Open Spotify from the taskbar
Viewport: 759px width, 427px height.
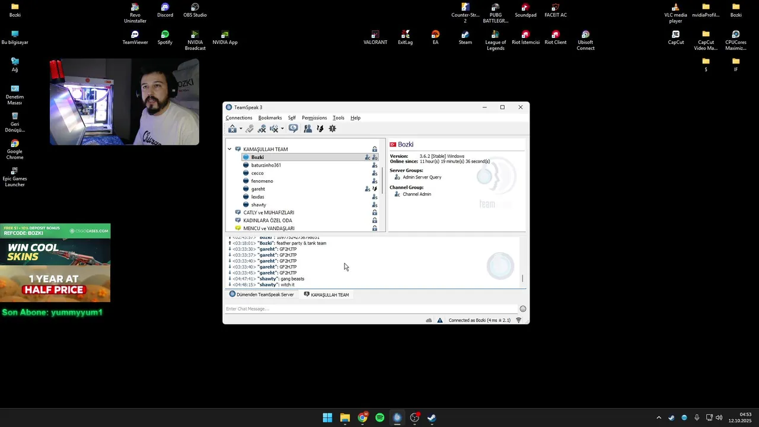tap(380, 418)
